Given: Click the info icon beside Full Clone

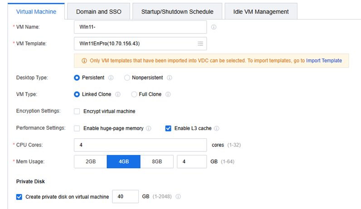Looking at the screenshot, I should point(168,95).
